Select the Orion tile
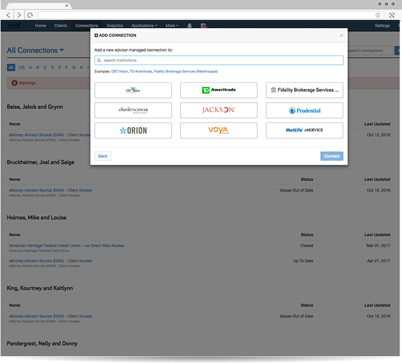The image size is (402, 363). [133, 130]
